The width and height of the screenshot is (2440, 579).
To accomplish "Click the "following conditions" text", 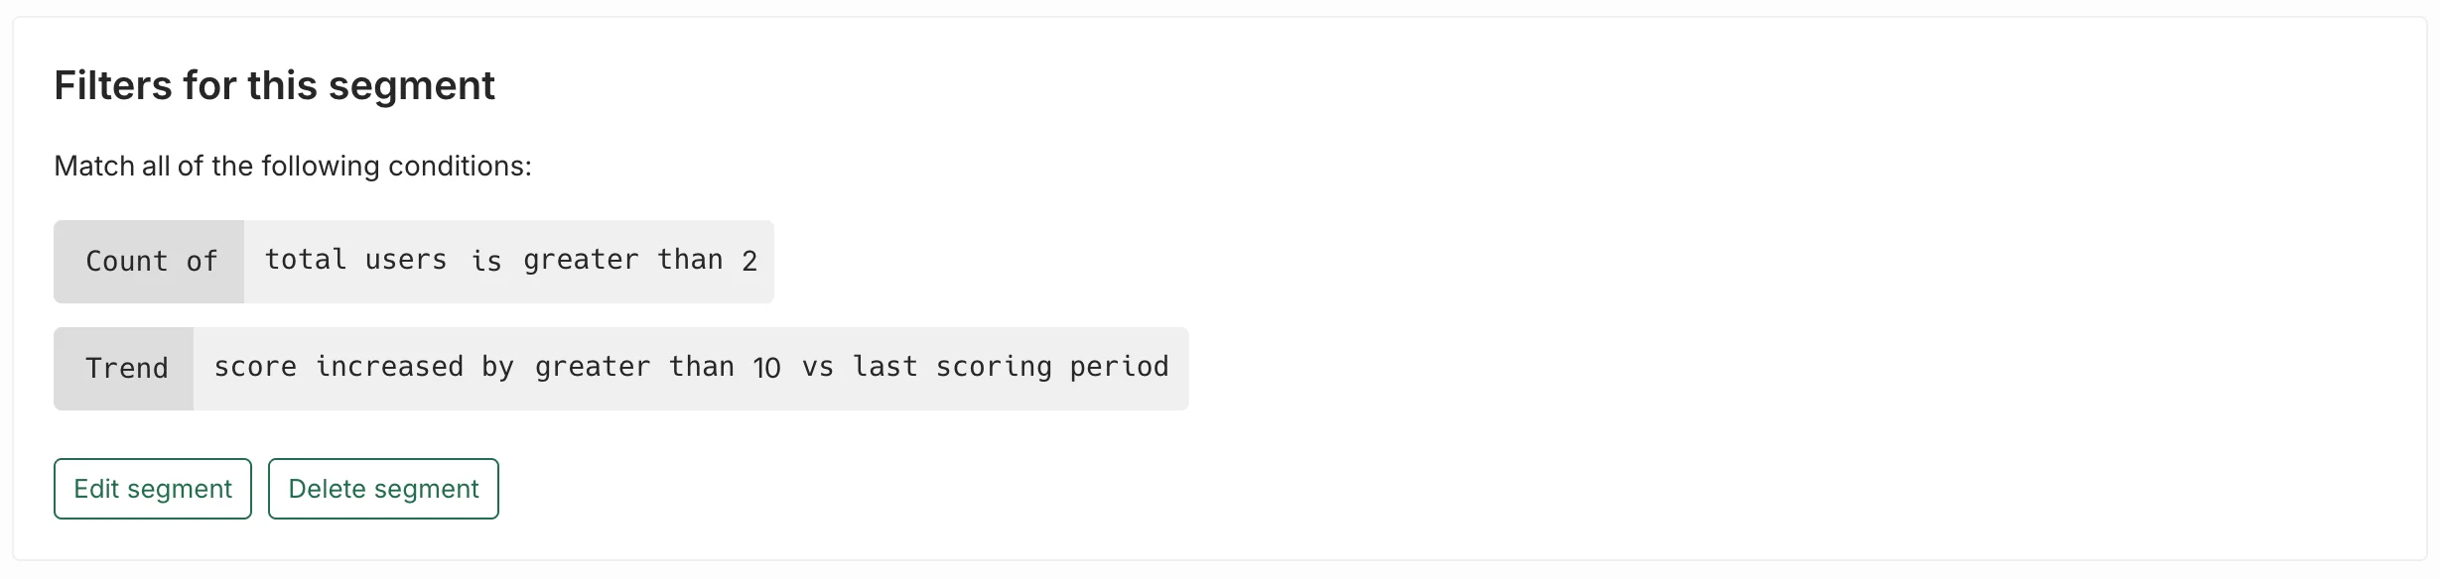I will coord(395,166).
